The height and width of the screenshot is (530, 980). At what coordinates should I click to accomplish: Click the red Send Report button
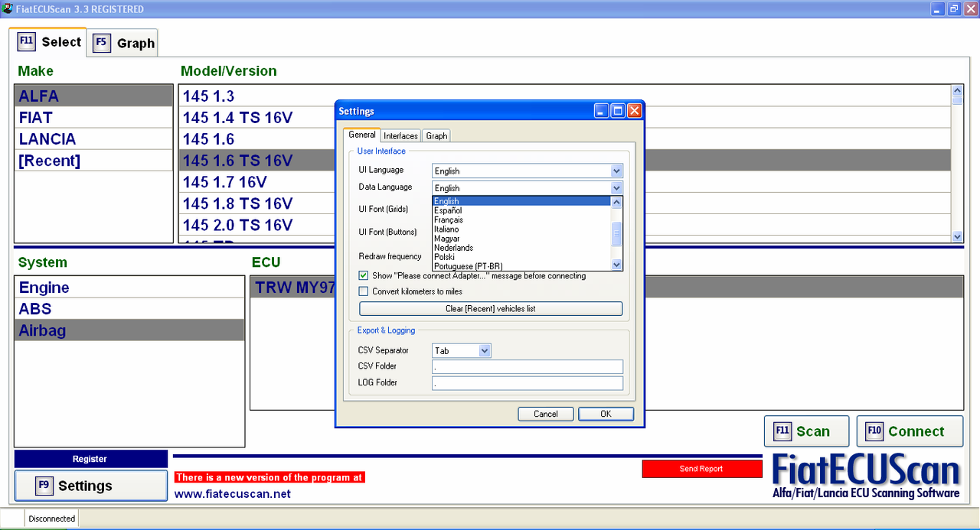pyautogui.click(x=701, y=469)
